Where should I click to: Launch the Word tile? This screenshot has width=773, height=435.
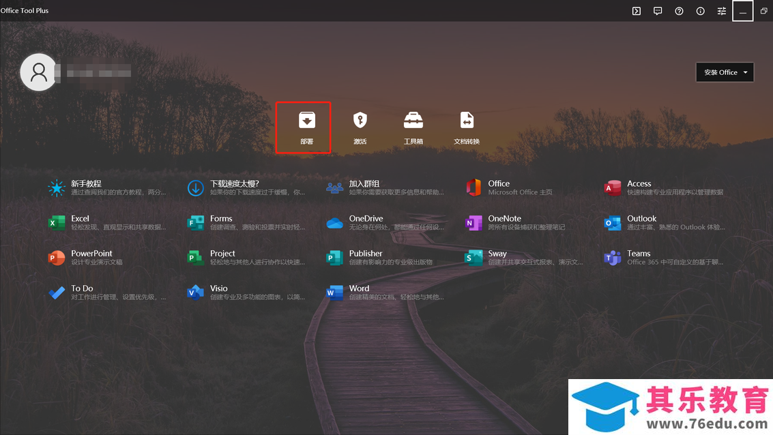point(385,292)
